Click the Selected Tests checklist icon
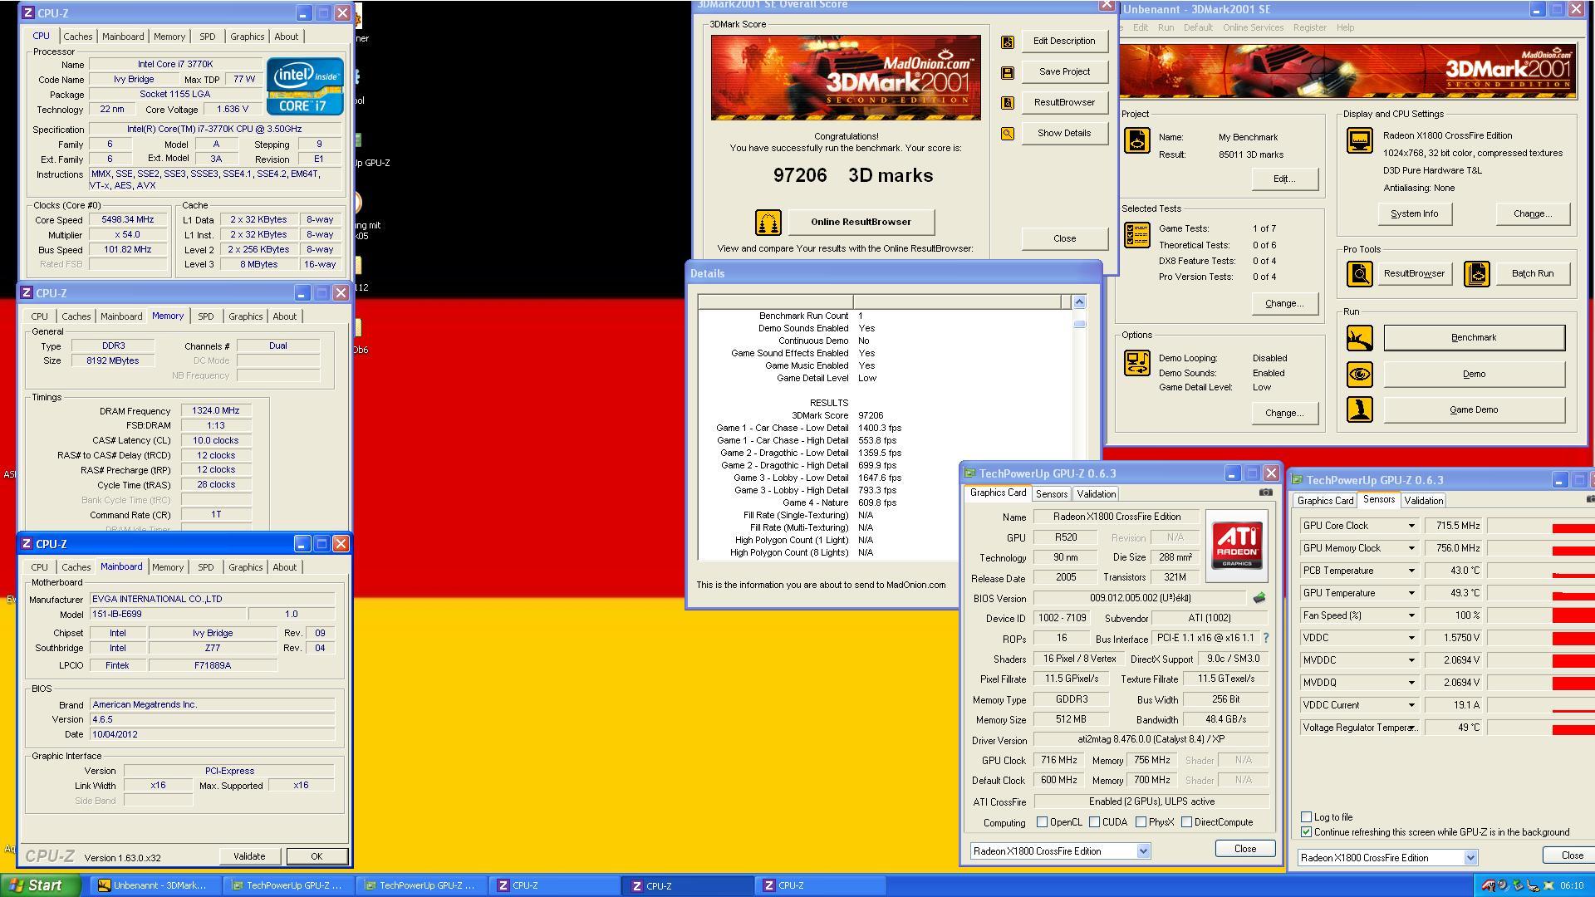Viewport: 1595px width, 897px height. pyautogui.click(x=1137, y=234)
